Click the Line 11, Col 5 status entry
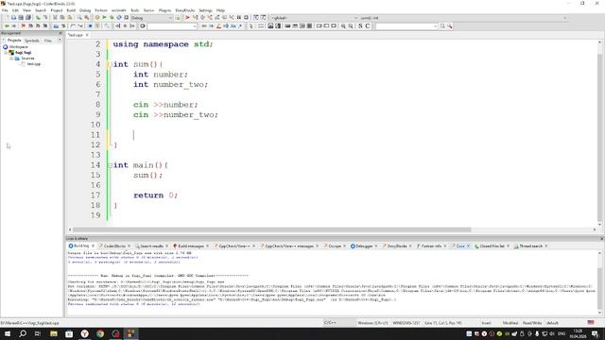This screenshot has height=340, width=605. pos(443,323)
